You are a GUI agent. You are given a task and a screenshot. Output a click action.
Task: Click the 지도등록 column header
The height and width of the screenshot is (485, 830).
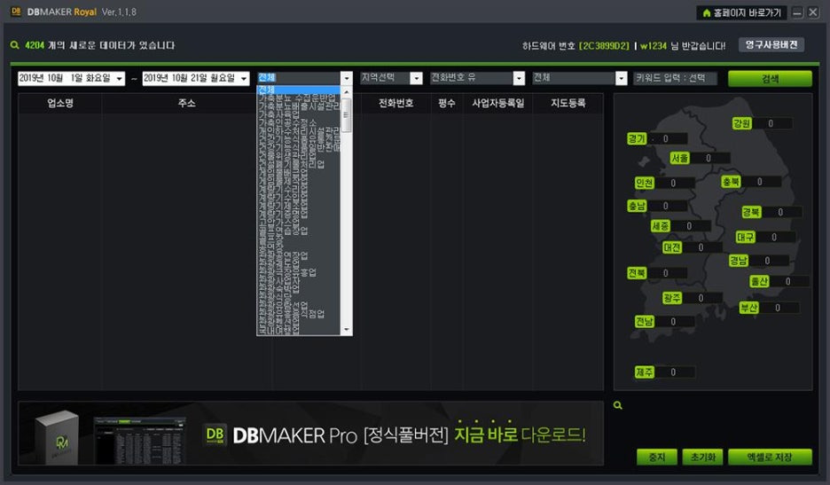568,103
